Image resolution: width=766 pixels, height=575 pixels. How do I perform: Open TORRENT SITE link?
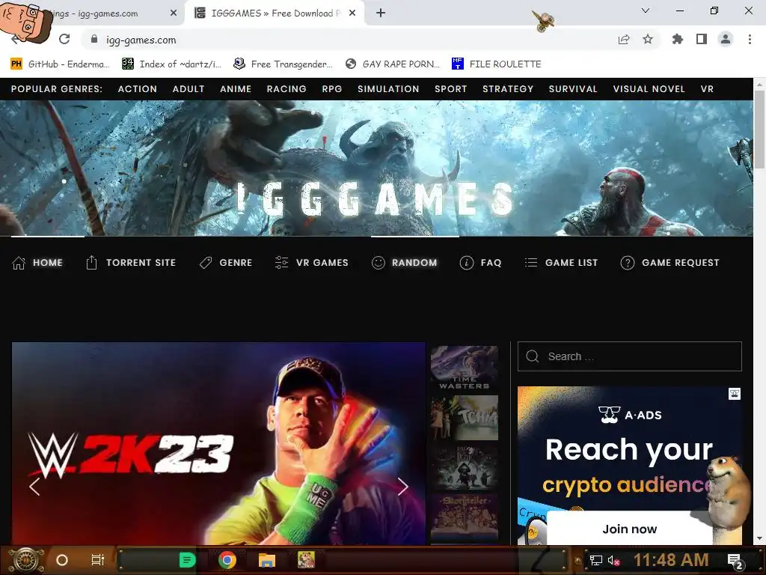pos(131,263)
